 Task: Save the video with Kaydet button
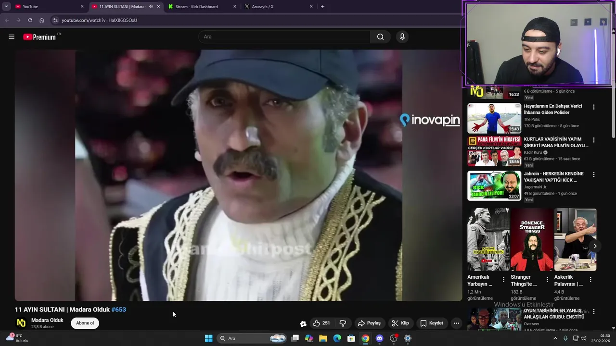(432, 323)
